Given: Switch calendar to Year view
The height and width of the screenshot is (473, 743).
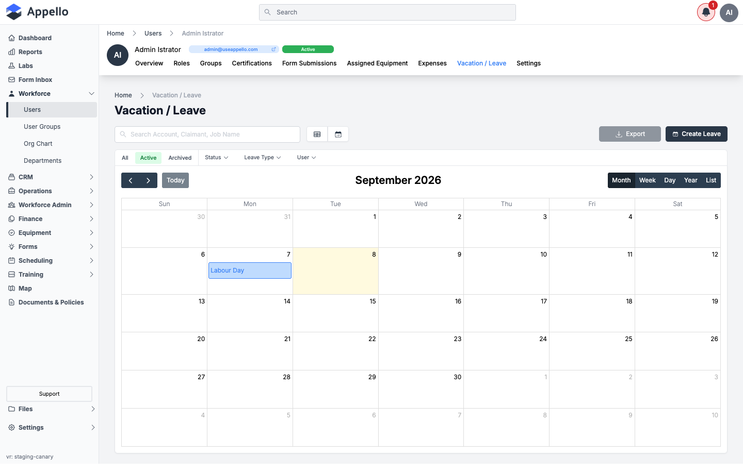Looking at the screenshot, I should (x=691, y=180).
